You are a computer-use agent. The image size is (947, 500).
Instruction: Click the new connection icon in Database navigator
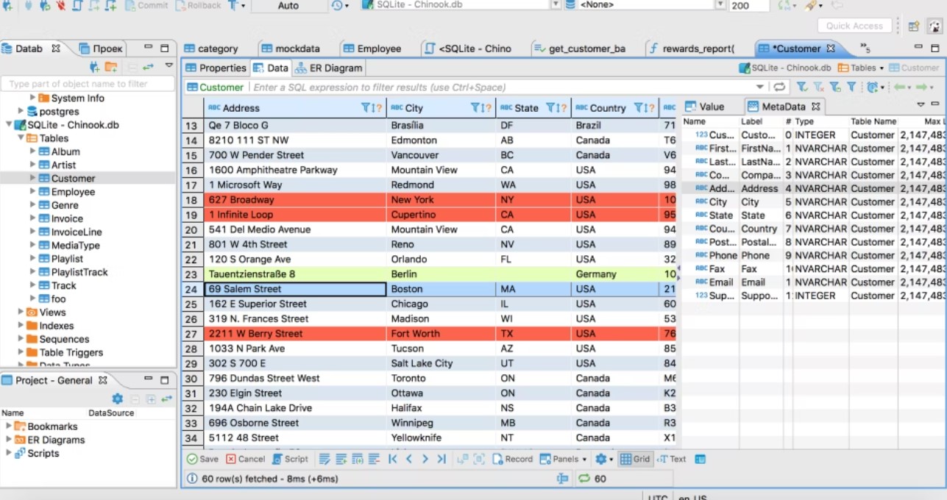click(x=94, y=67)
